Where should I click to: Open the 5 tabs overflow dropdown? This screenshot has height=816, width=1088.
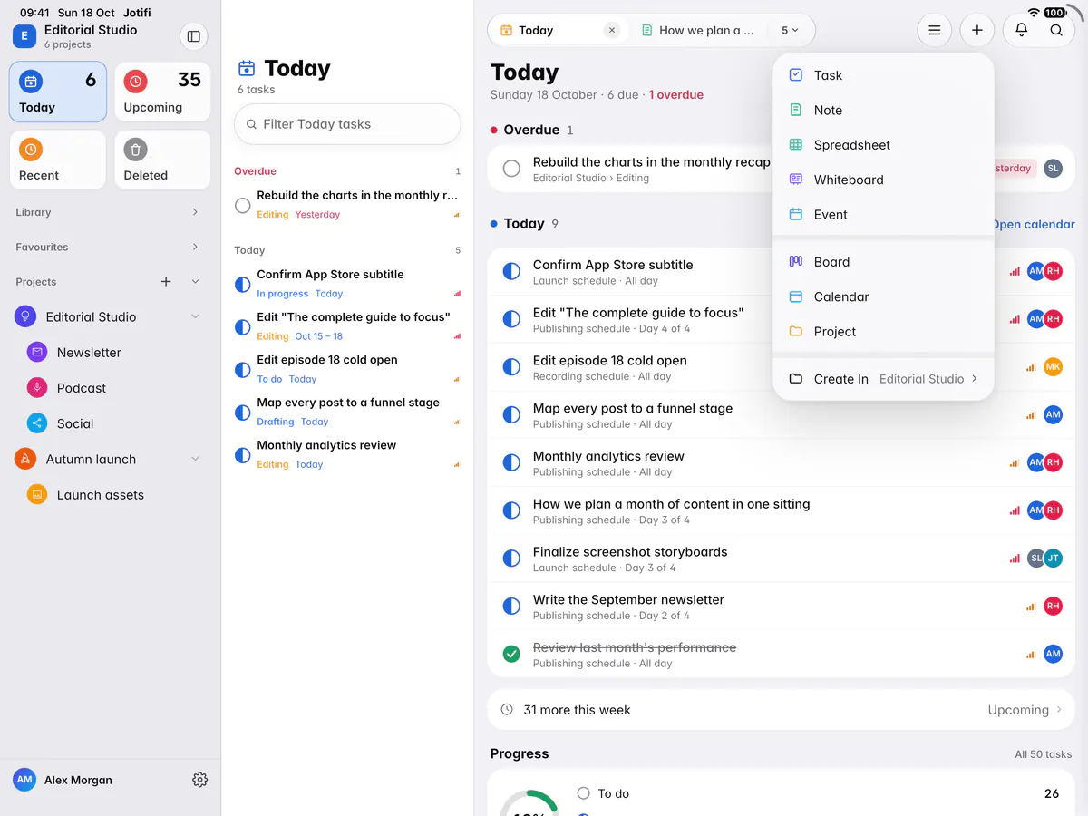coord(791,30)
